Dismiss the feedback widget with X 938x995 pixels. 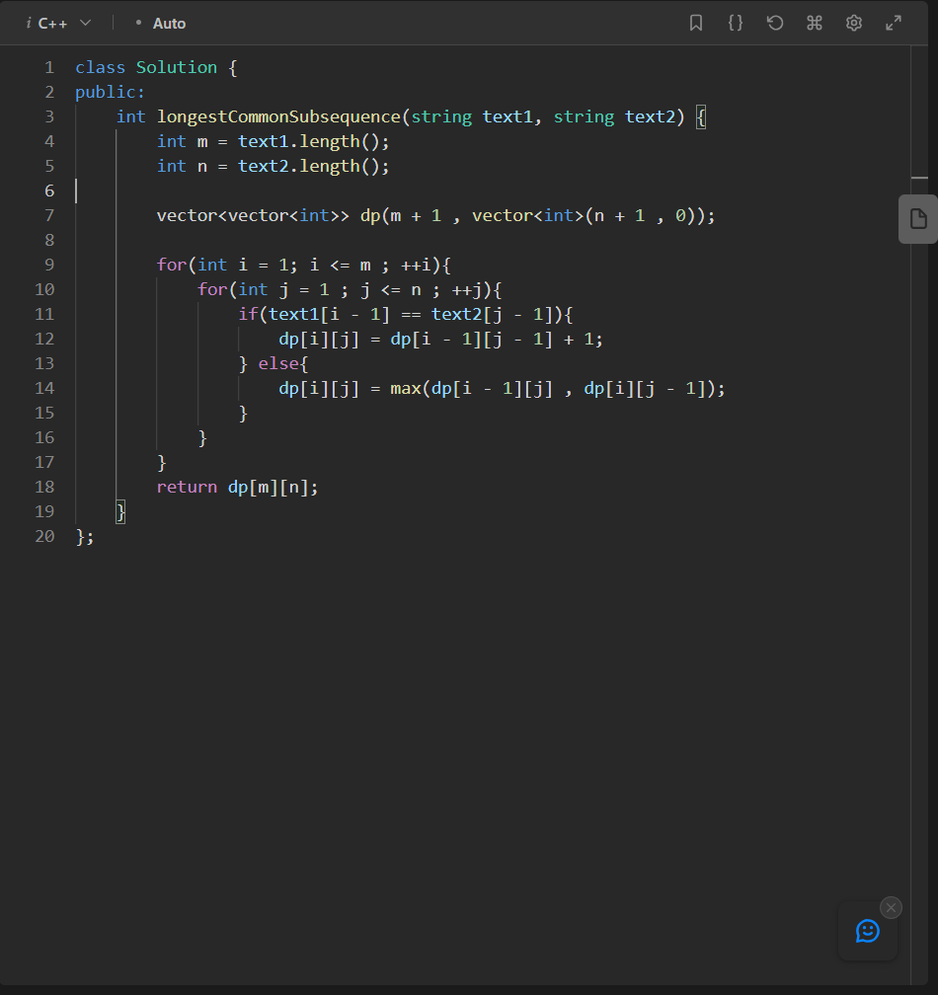pyautogui.click(x=891, y=907)
